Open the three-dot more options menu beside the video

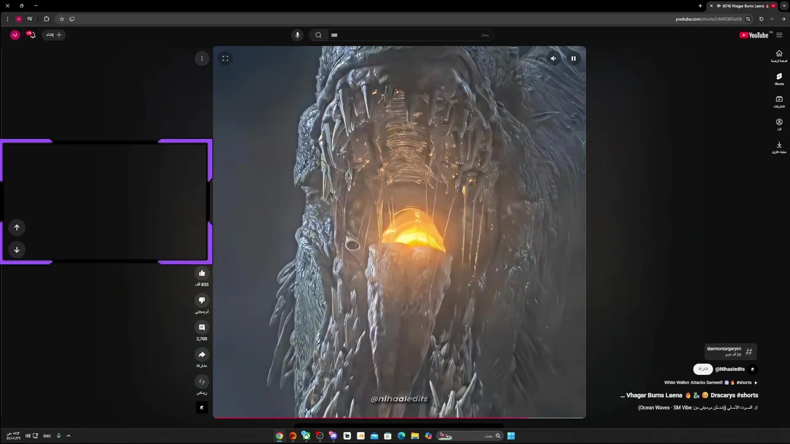click(x=201, y=59)
